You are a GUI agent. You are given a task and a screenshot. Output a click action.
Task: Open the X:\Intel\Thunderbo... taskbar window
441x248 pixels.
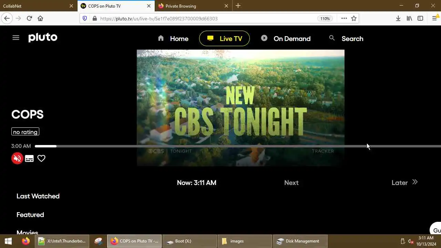[62, 241]
